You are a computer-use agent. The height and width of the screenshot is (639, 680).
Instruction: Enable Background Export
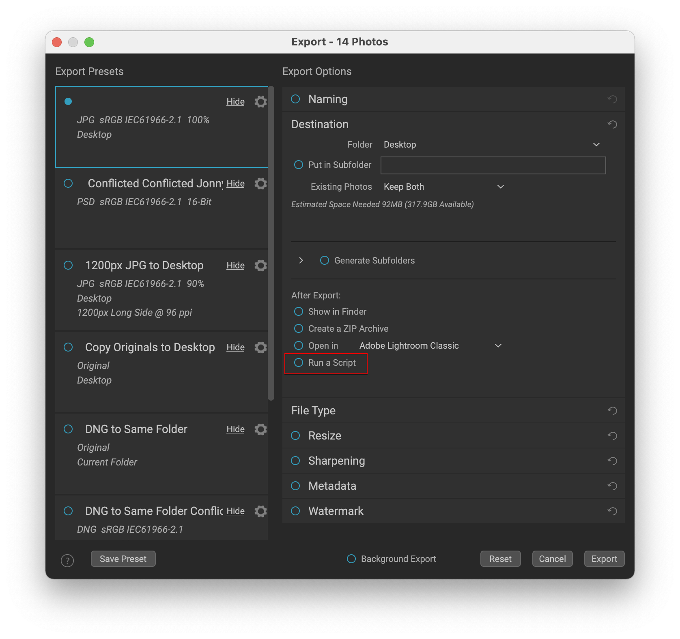click(x=351, y=559)
